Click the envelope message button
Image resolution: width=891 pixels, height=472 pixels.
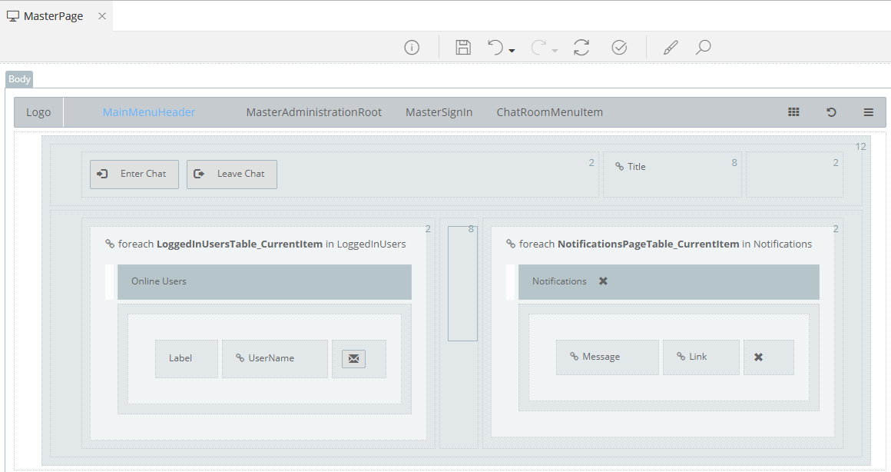click(x=353, y=358)
